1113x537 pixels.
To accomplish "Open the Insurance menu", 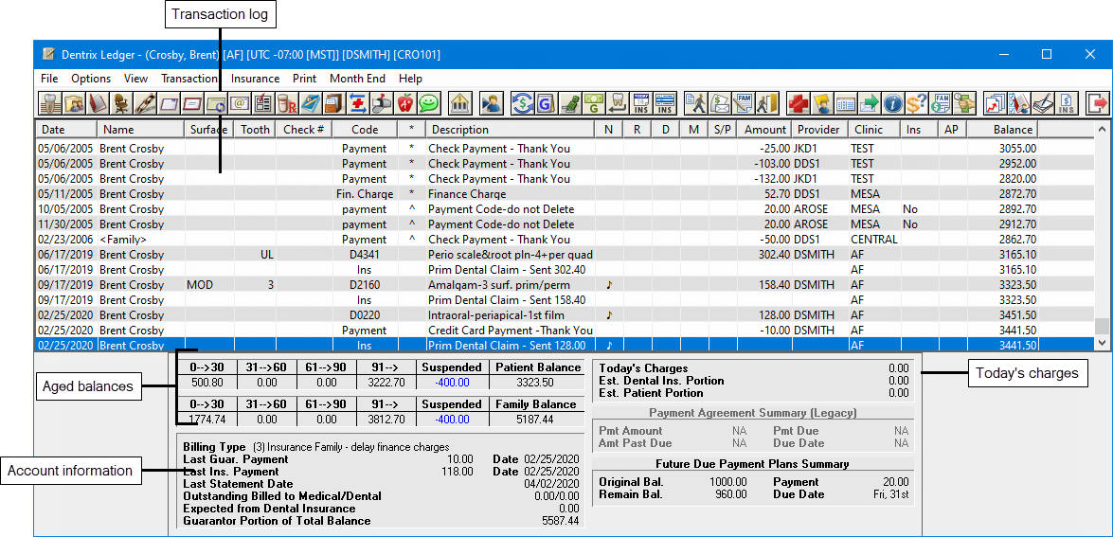I will coord(255,79).
